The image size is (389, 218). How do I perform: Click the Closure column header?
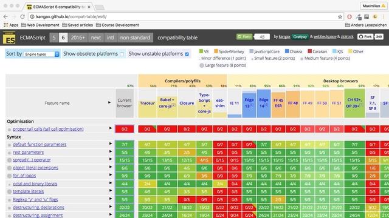tap(187, 103)
